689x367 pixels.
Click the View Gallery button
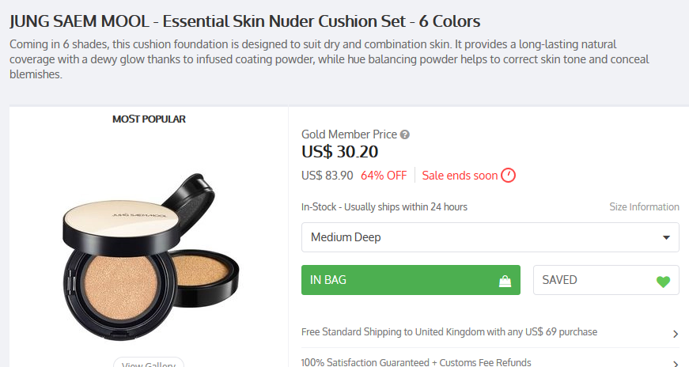click(x=149, y=364)
